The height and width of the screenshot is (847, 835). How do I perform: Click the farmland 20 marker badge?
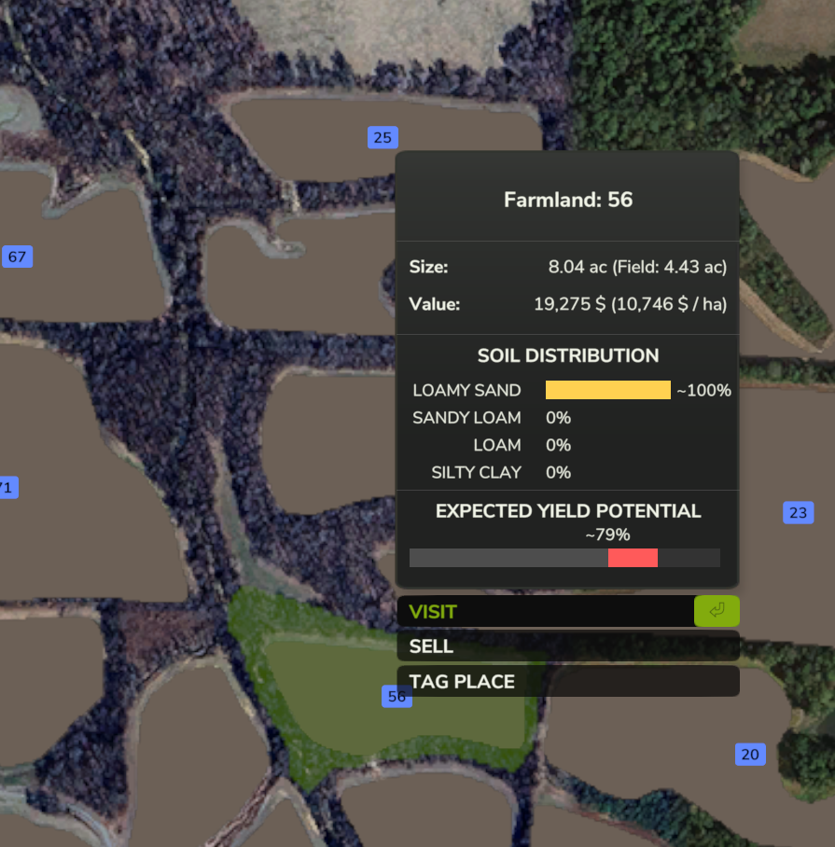(750, 755)
